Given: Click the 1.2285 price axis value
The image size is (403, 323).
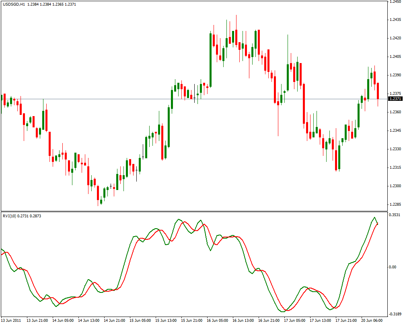Looking at the screenshot, I should 395,204.
